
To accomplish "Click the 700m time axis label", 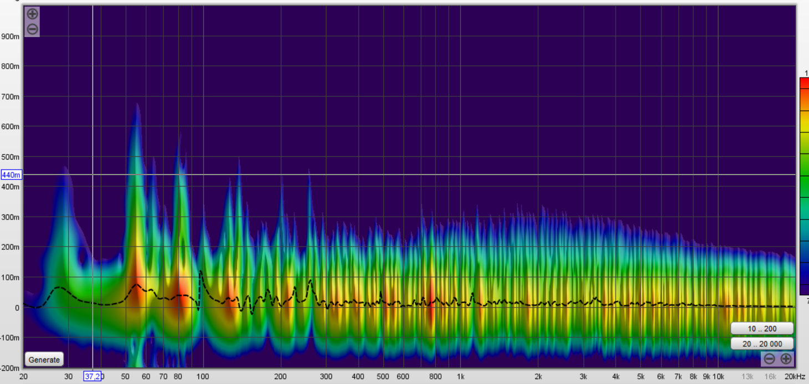I will click(x=11, y=96).
